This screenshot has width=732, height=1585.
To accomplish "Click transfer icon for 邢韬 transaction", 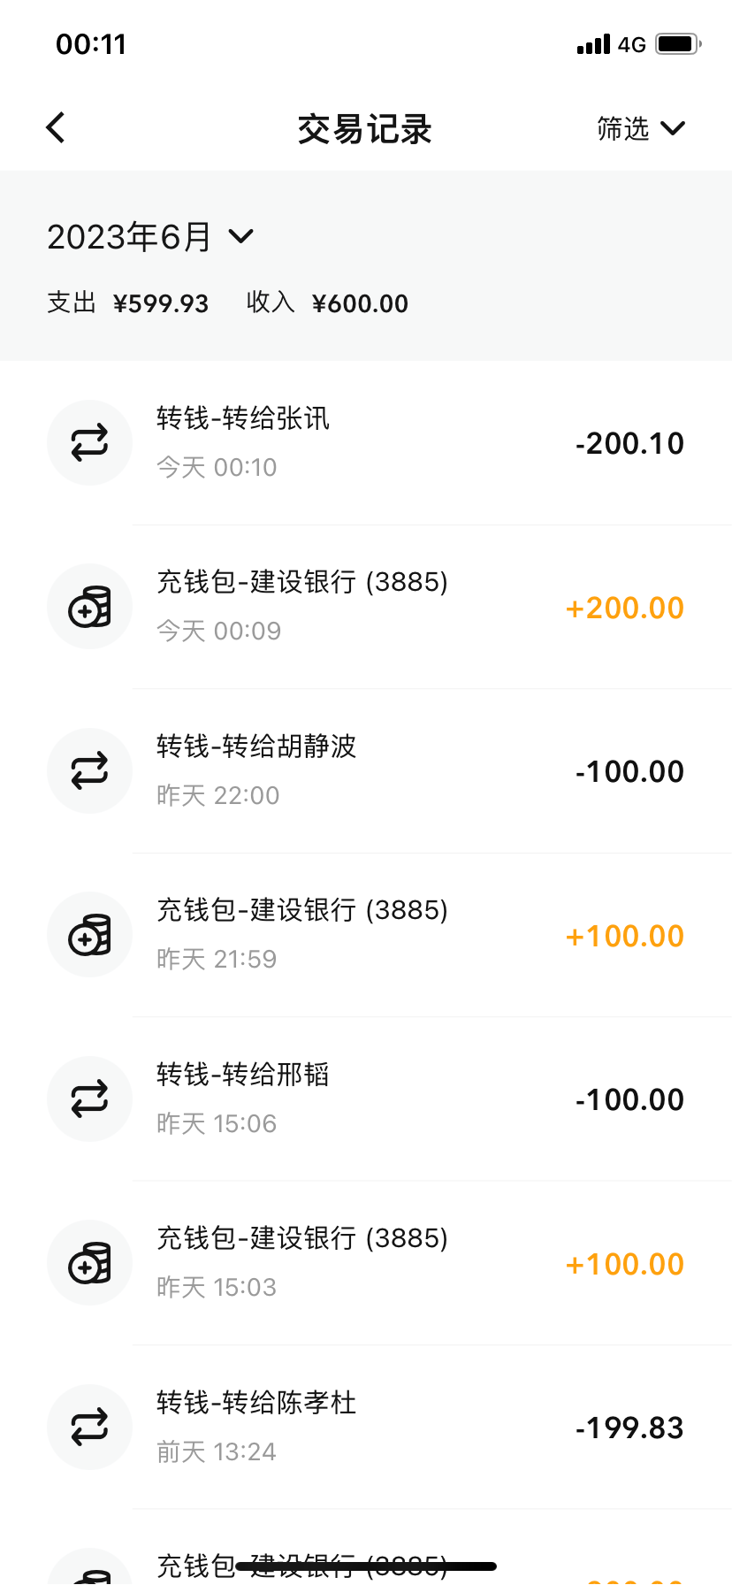I will click(x=89, y=1099).
